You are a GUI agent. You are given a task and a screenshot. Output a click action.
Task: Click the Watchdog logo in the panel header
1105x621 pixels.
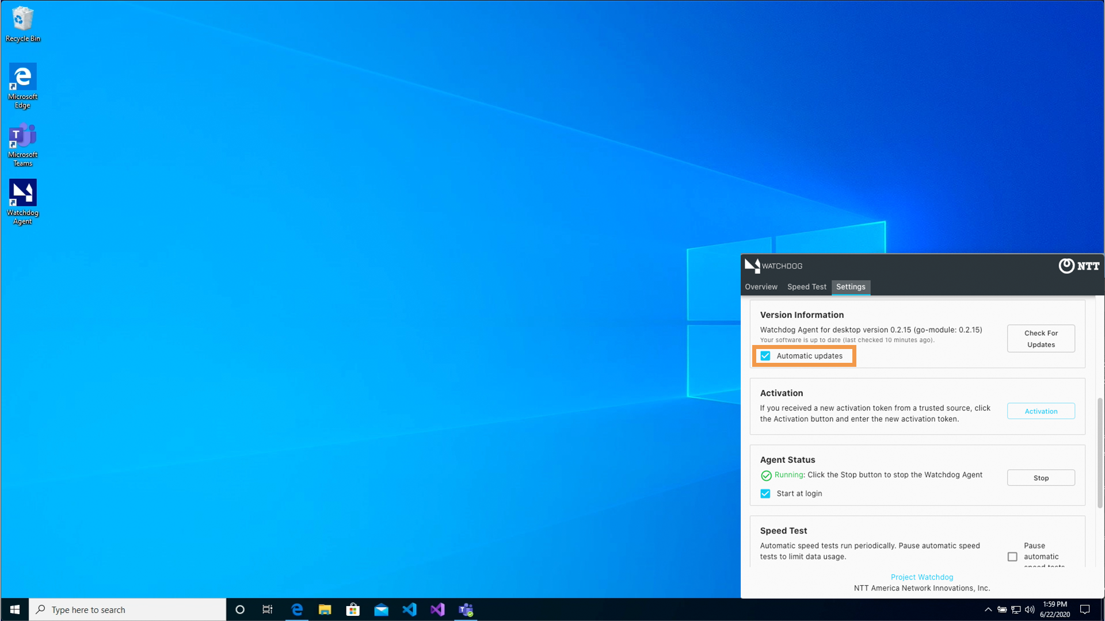773,266
